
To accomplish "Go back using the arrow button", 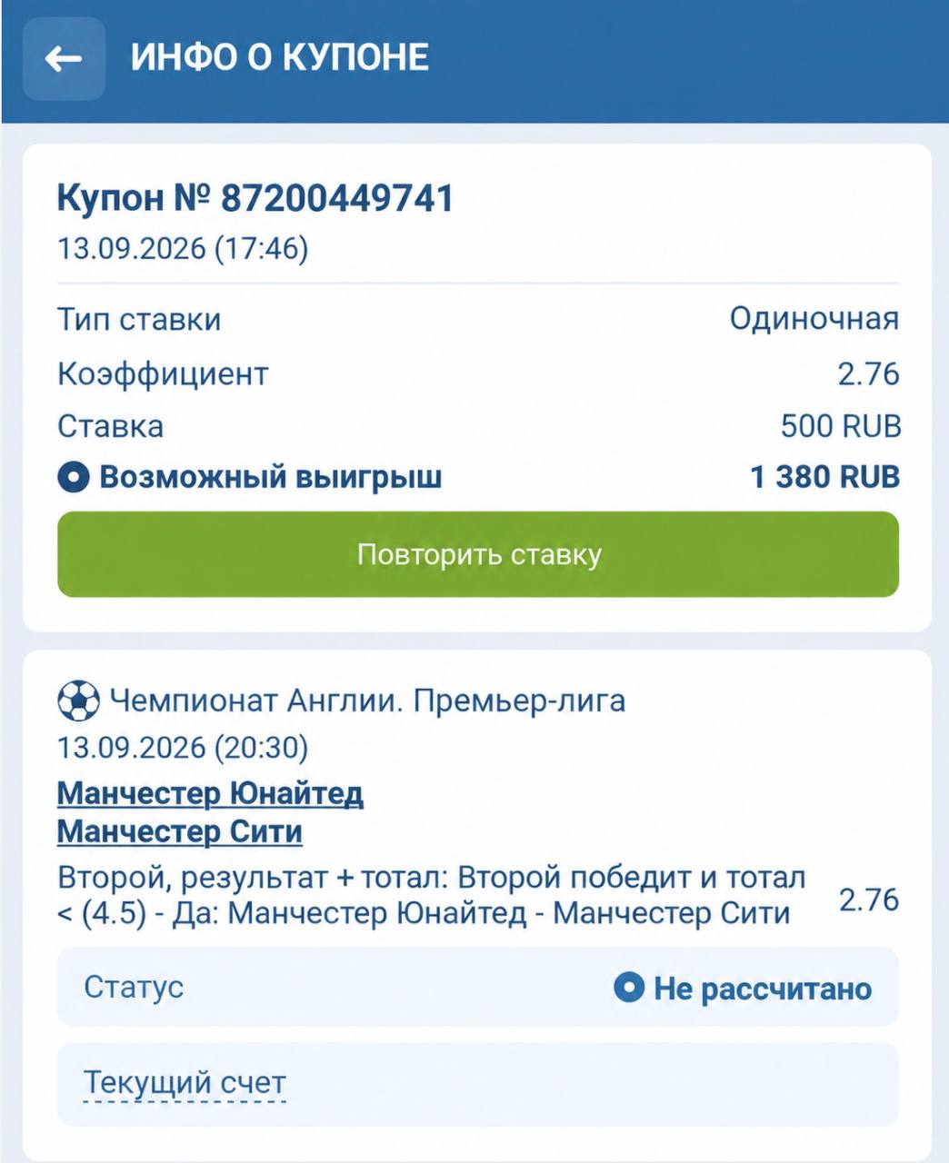I will pos(64,59).
